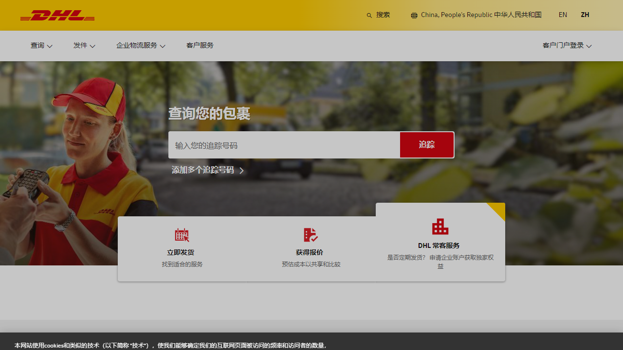This screenshot has height=350, width=623.
Task: Click the DHL 常客服务 building icon
Action: (440, 227)
